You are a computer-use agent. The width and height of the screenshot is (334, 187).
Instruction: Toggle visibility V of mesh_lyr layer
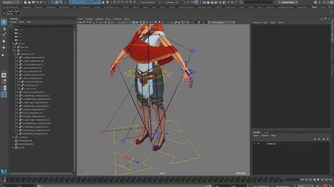point(254,144)
